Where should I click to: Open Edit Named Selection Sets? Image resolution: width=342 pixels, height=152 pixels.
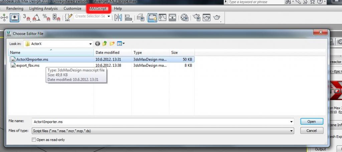pyautogui.click(x=69, y=17)
